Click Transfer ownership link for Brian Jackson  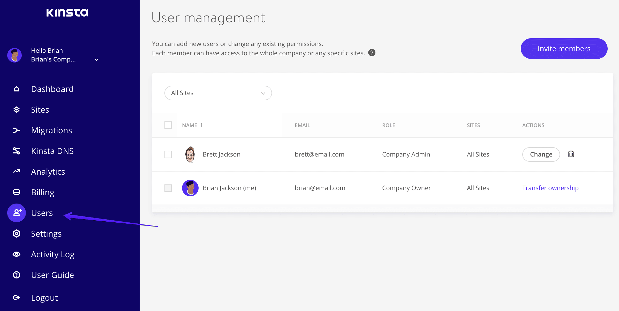[x=551, y=188]
